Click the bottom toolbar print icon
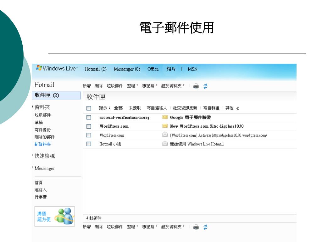Image resolution: width=322 pixels, height=242 pixels. (196, 227)
